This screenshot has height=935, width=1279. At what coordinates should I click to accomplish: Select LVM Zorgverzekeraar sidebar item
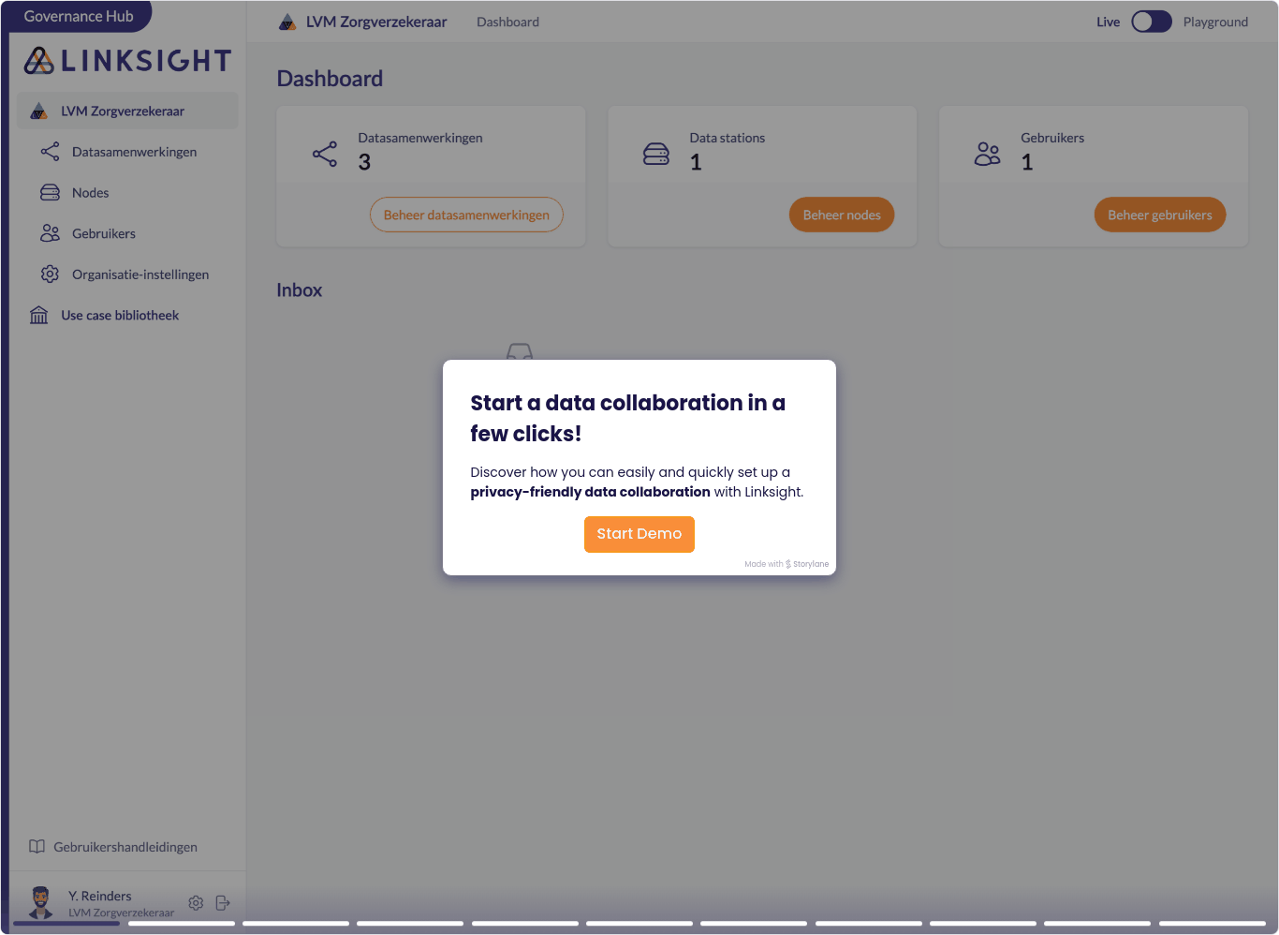click(x=127, y=111)
